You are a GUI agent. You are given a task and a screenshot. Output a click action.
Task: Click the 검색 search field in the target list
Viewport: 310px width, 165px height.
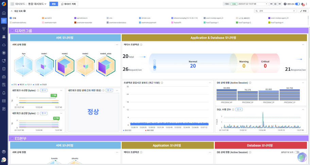click(275, 11)
